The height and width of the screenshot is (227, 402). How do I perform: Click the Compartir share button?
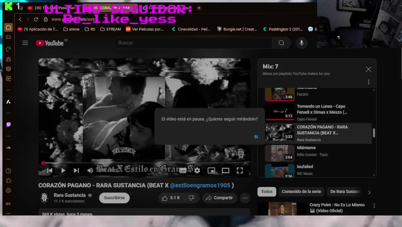pyautogui.click(x=219, y=198)
